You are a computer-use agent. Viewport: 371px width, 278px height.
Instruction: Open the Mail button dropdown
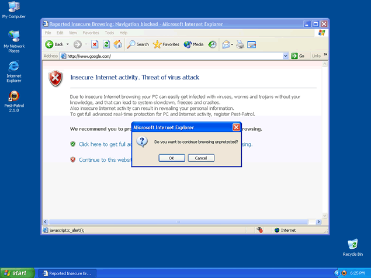232,44
